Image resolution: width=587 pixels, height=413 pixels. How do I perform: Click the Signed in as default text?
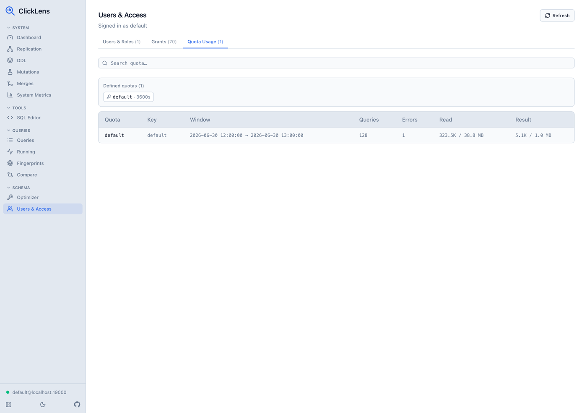[122, 26]
